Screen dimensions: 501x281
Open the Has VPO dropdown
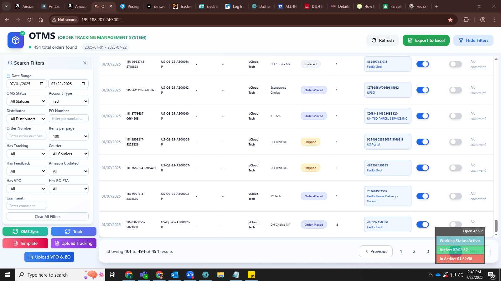26,189
